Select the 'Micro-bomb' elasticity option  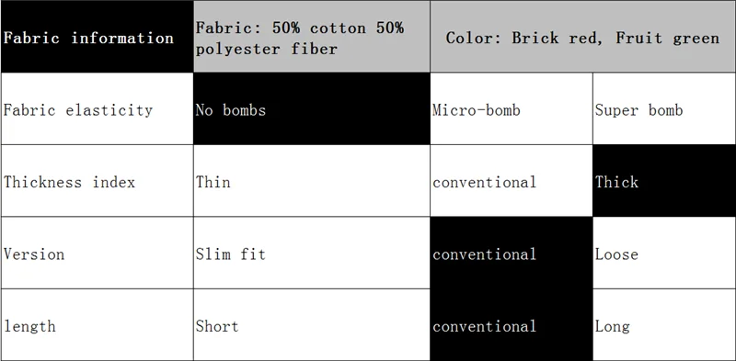coord(512,108)
